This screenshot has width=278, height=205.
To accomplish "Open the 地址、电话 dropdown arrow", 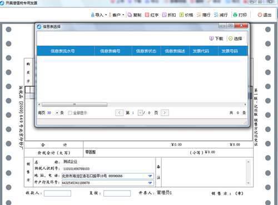I will [x=150, y=176].
